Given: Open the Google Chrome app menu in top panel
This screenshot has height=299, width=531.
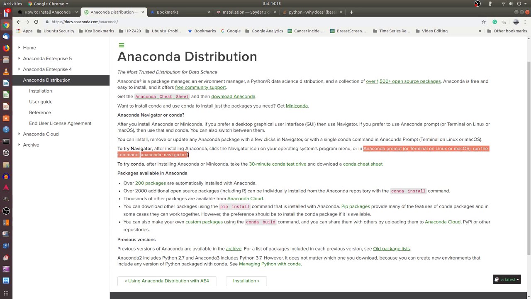Looking at the screenshot, I should pyautogui.click(x=49, y=4).
